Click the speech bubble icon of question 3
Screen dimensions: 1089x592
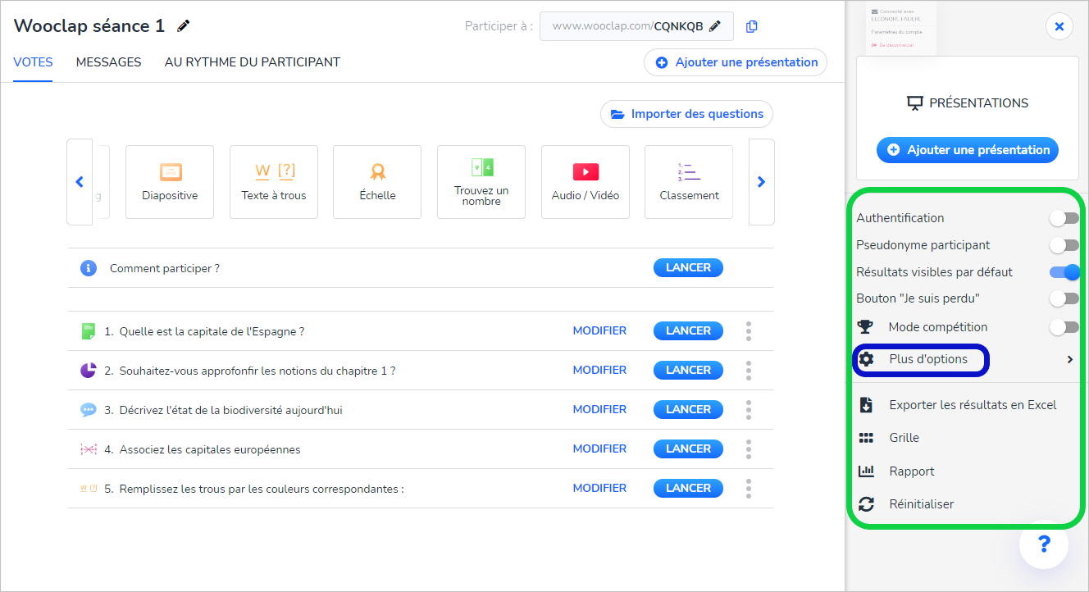89,410
